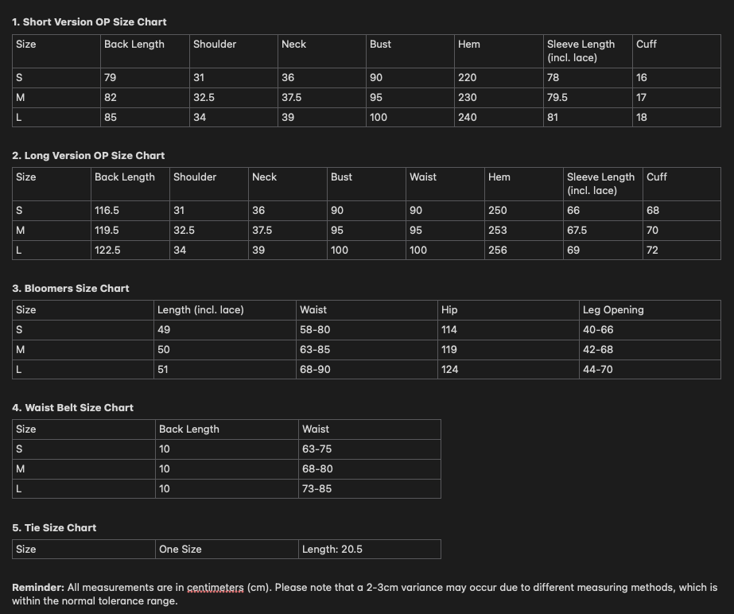Click the "1. Short Version OP Size Chart" heading
This screenshot has height=614, width=734.
[x=89, y=22]
